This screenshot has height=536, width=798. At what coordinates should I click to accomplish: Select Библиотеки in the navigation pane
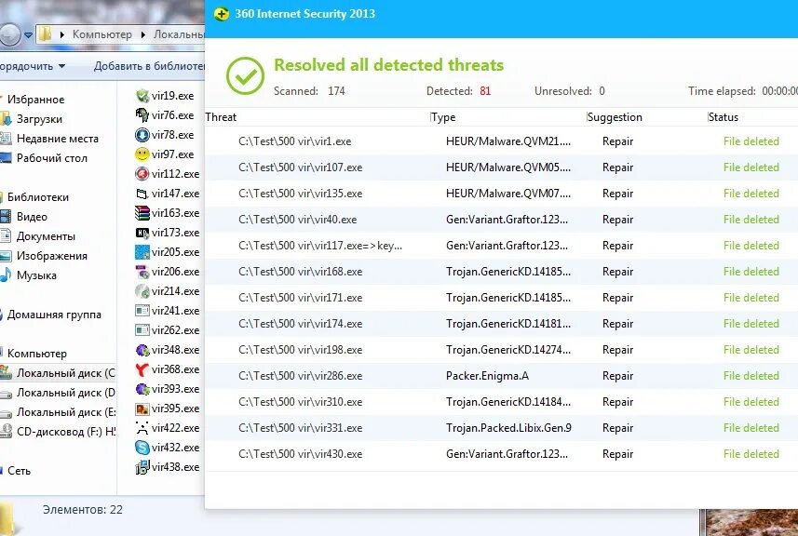pos(37,197)
